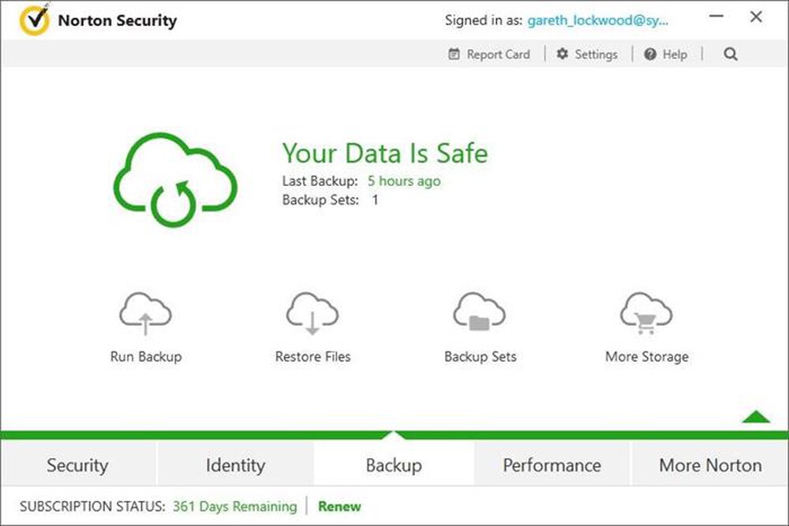The height and width of the screenshot is (526, 789).
Task: Click the 361 Days Remaining status
Action: (x=234, y=506)
